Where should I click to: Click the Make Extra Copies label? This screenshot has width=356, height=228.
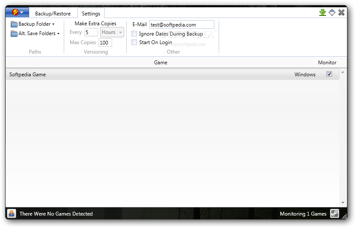pos(95,24)
